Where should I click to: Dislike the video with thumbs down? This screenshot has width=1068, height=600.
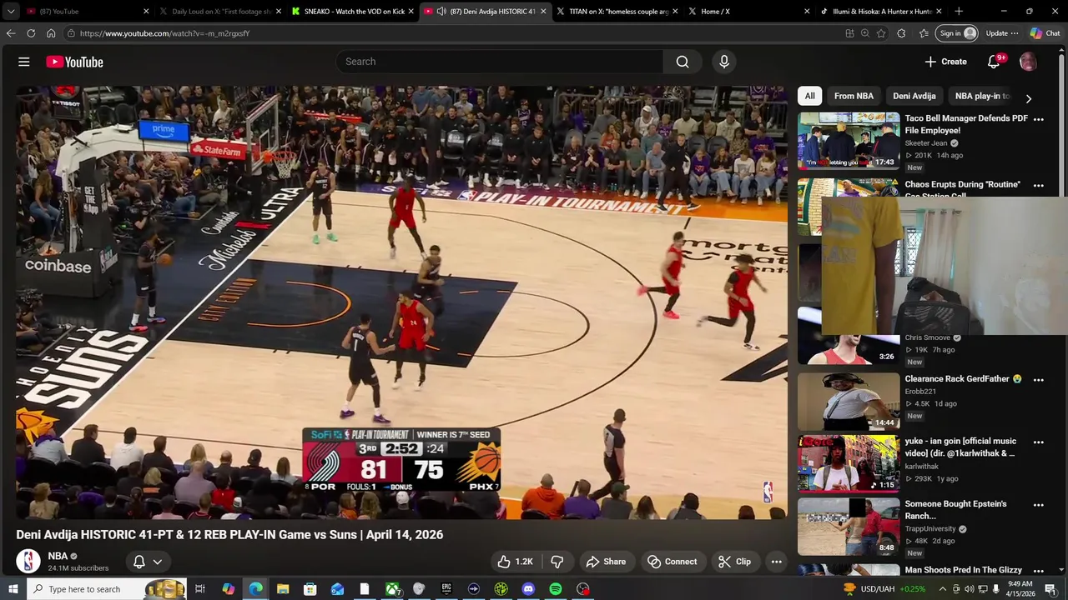(557, 562)
